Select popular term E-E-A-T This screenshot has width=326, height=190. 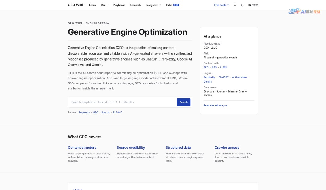(118, 112)
